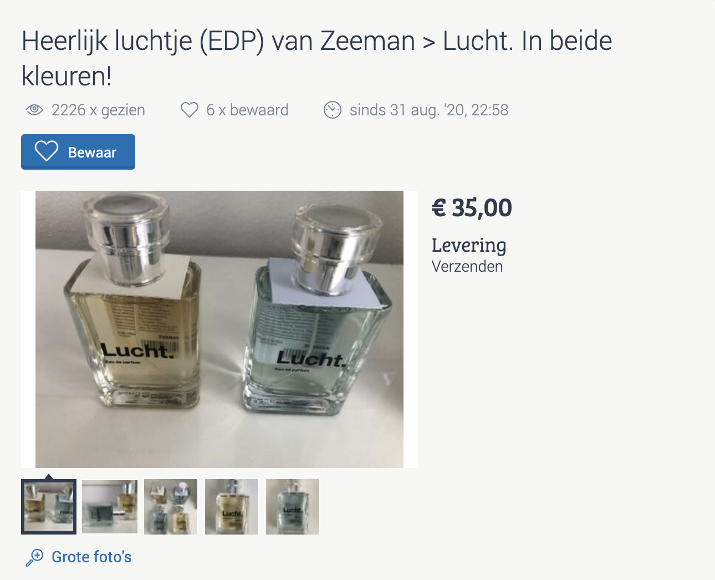The height and width of the screenshot is (580, 715).
Task: Click the '6 x bewaard' saved count text
Action: click(x=247, y=110)
